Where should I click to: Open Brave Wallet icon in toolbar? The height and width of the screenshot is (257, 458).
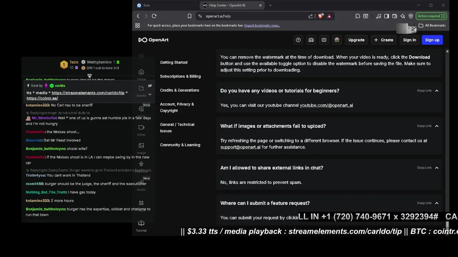tap(395, 16)
